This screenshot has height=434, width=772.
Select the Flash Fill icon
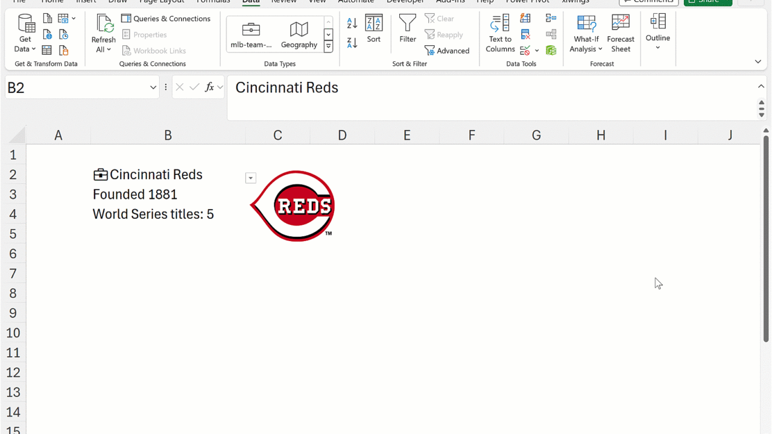(x=525, y=19)
